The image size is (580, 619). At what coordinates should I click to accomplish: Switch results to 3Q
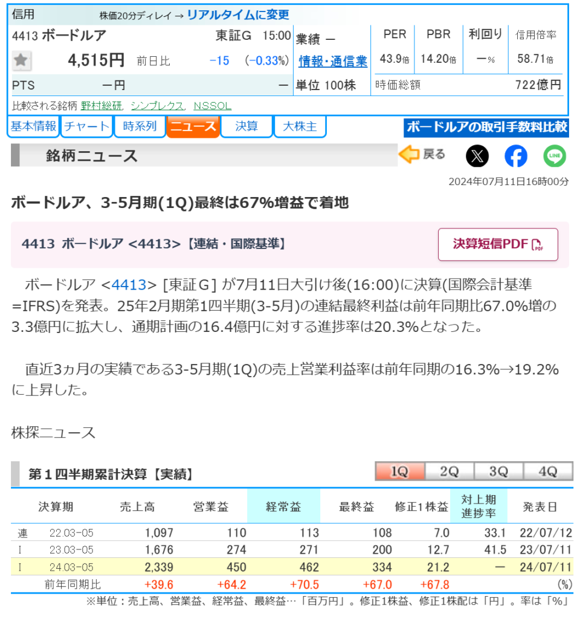(x=498, y=472)
